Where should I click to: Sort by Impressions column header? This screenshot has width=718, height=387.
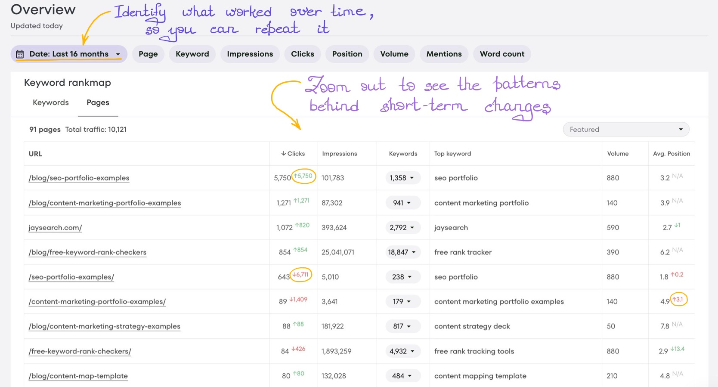[340, 154]
